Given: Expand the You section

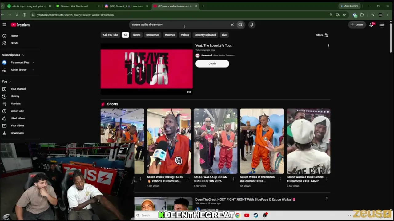Looking at the screenshot, I should click(x=6, y=81).
